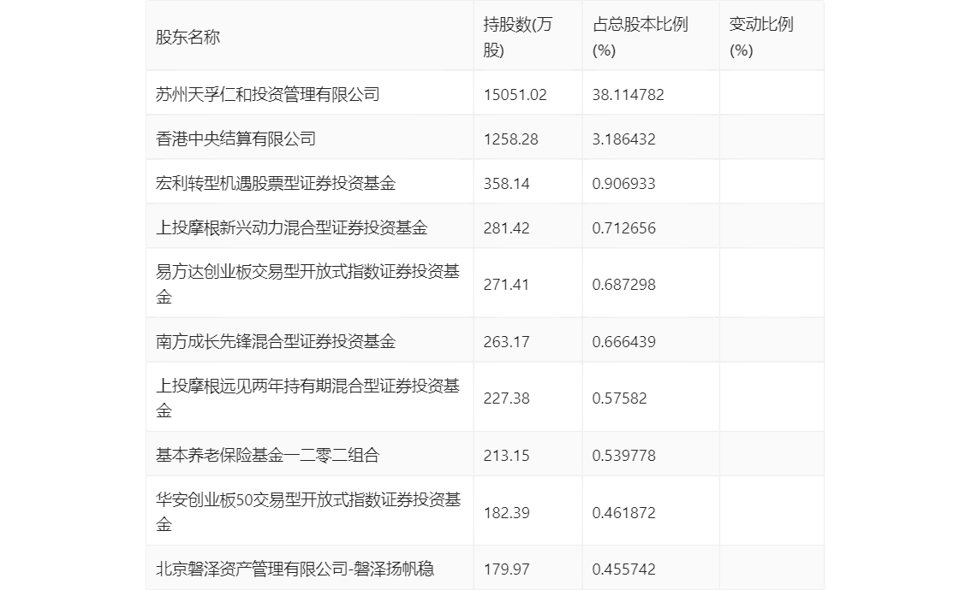Select the holding value 15051.02
This screenshot has width=971, height=590.
pos(515,95)
